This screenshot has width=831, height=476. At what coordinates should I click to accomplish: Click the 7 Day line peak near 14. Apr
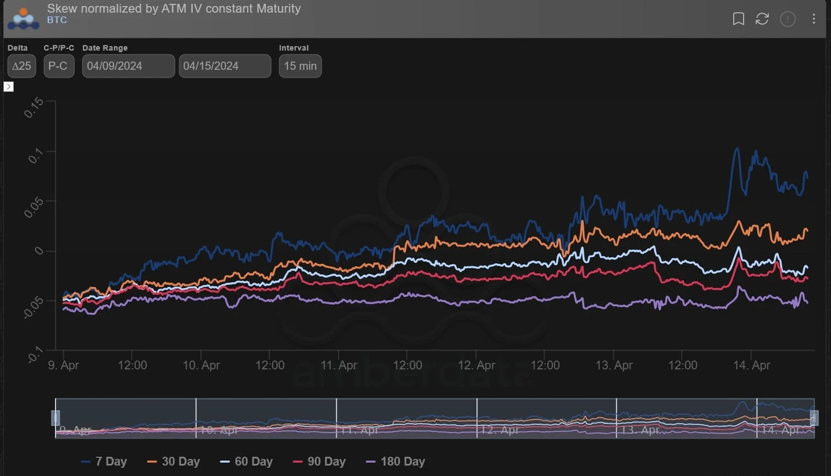click(x=736, y=148)
